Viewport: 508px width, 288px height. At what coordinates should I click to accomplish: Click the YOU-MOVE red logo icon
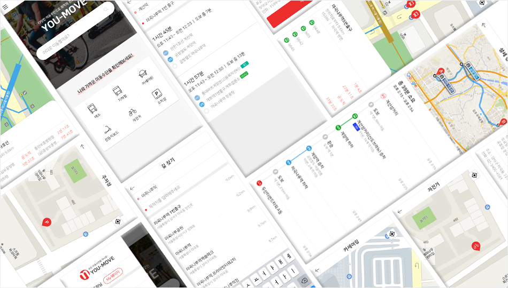point(84,274)
